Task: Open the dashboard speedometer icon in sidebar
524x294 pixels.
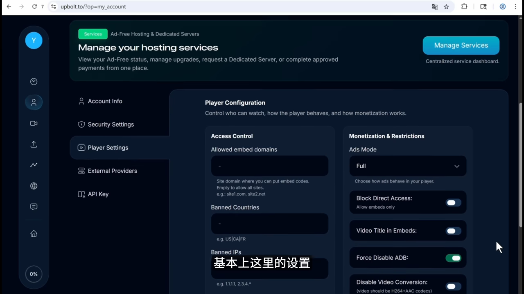Action: [x=34, y=82]
